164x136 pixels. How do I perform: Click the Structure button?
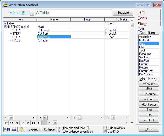pos(123,13)
